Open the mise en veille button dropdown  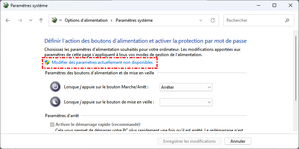(186, 102)
